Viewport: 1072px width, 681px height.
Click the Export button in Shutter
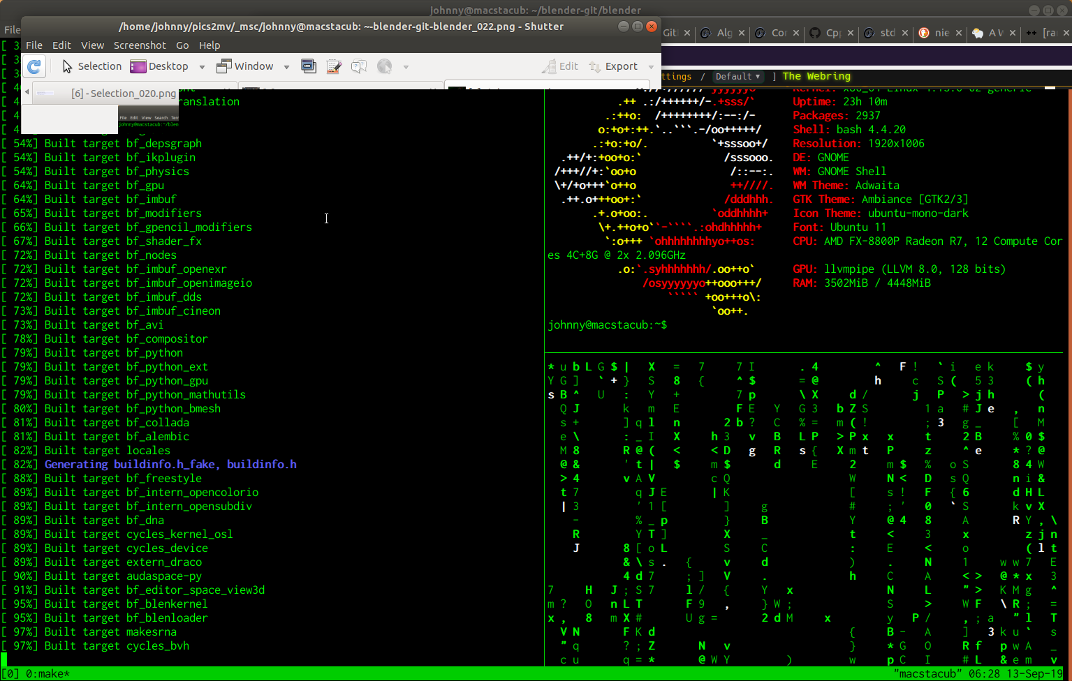click(613, 66)
